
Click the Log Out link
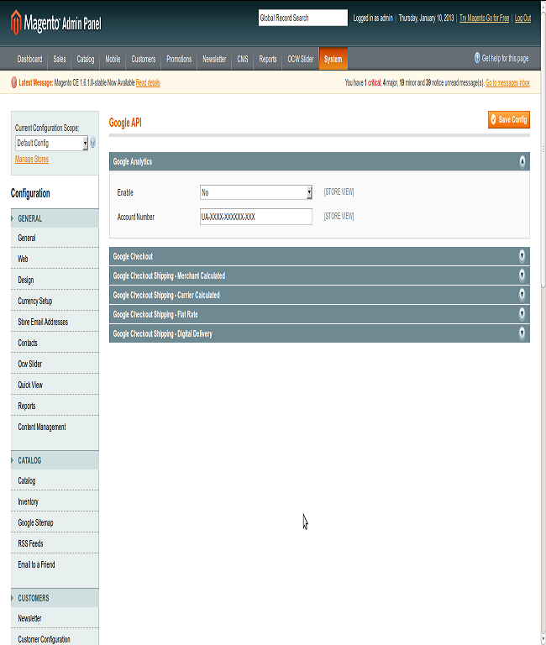point(523,18)
